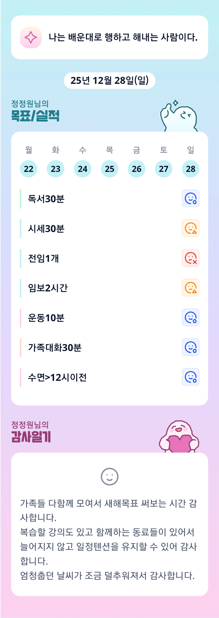Click the 전임1개 red sad face icon
Screen dimensions: 219x618
pyautogui.click(x=190, y=258)
